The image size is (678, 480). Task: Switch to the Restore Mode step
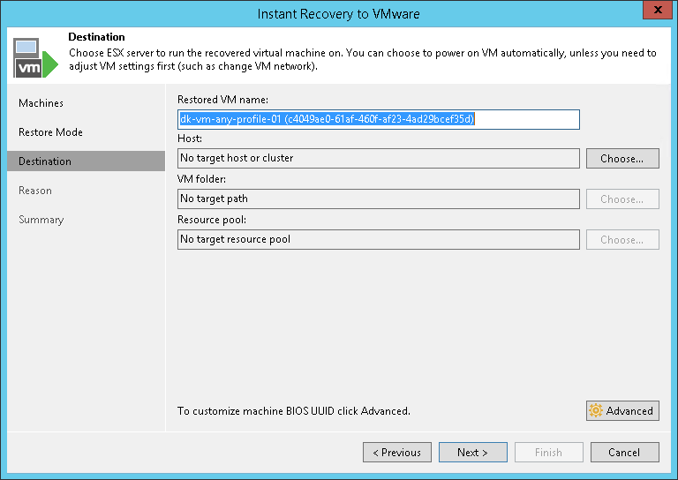50,132
